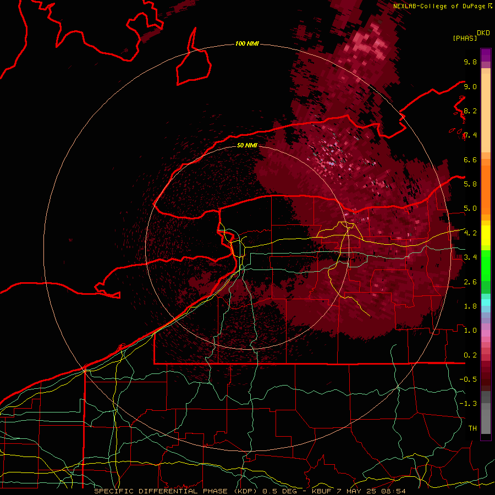Viewport: 495px width, 495px height.
Task: Click the 5.8 value on the scale
Action: pos(470,184)
